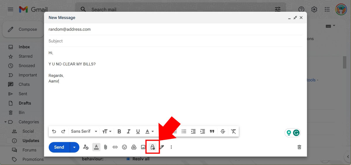Open text size dropdown
The width and height of the screenshot is (351, 165).
[107, 131]
